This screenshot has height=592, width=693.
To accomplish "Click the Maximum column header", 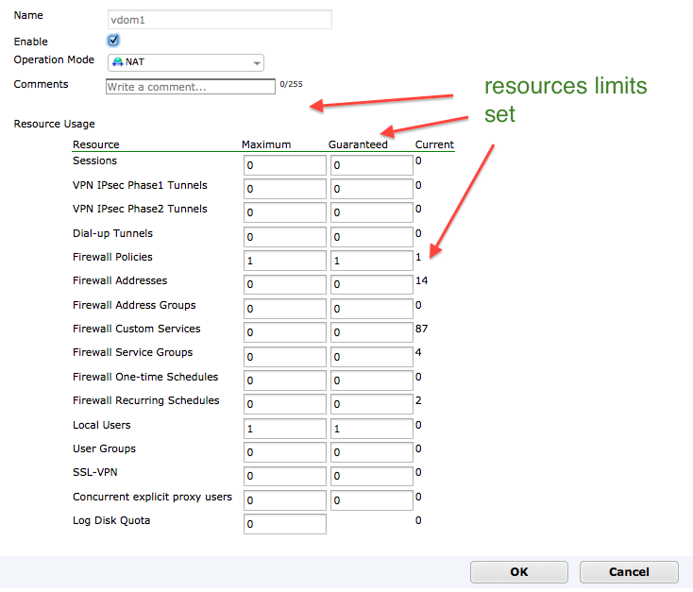I will tap(266, 144).
